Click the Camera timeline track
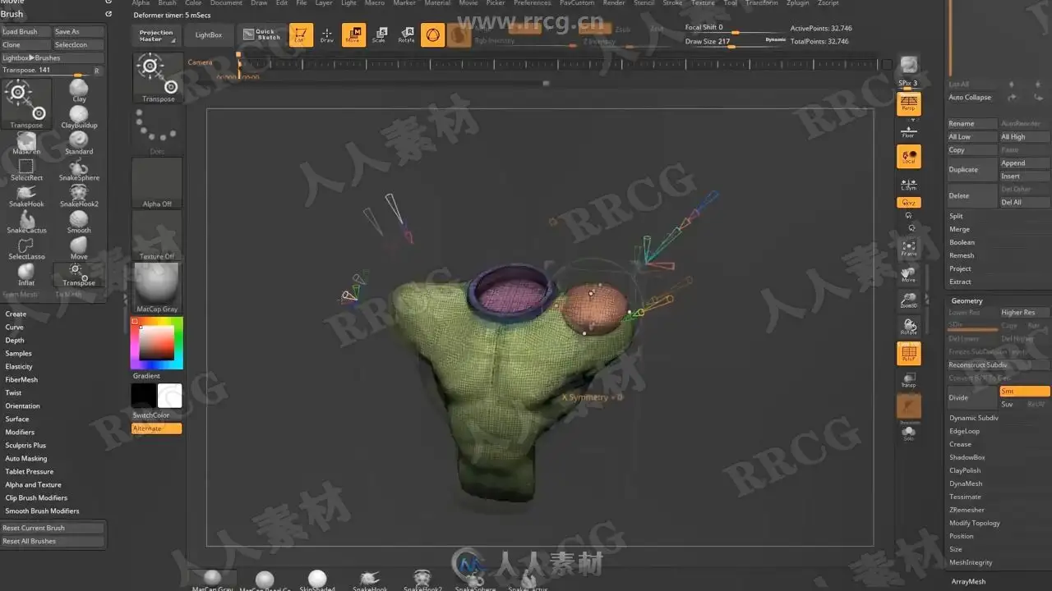The width and height of the screenshot is (1052, 591). tap(559, 63)
